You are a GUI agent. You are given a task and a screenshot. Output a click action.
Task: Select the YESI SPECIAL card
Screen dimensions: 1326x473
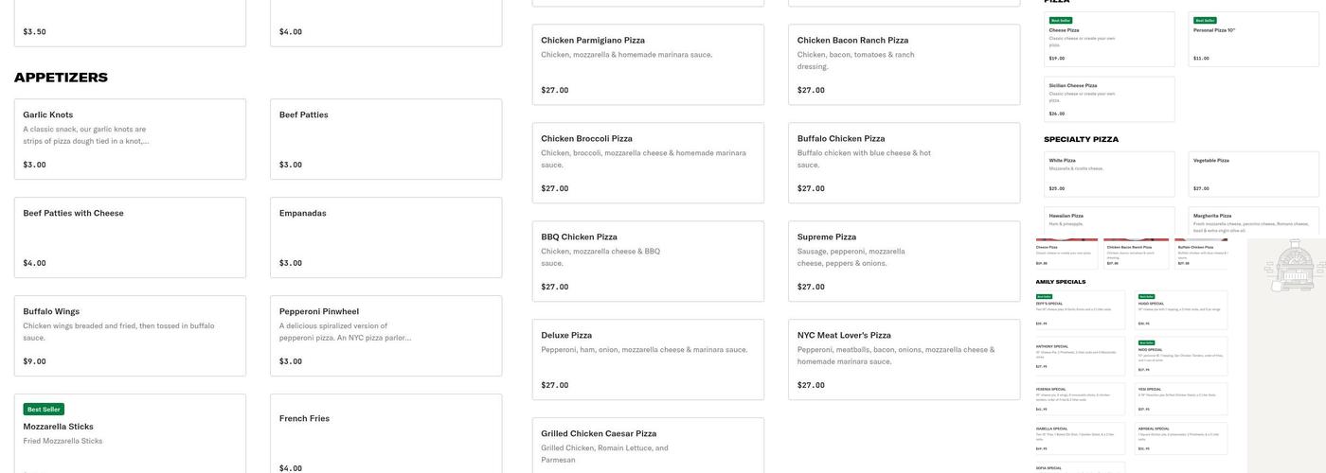pyautogui.click(x=1182, y=398)
